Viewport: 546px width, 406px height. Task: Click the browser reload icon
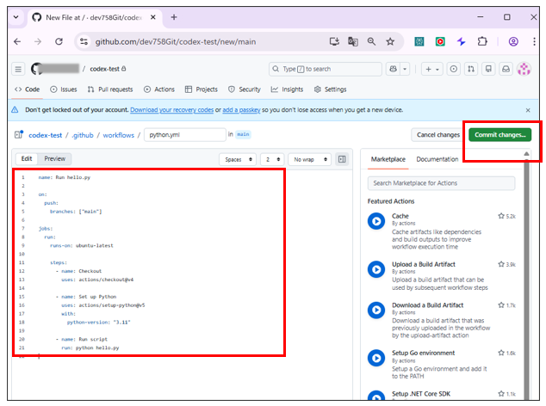pos(59,42)
